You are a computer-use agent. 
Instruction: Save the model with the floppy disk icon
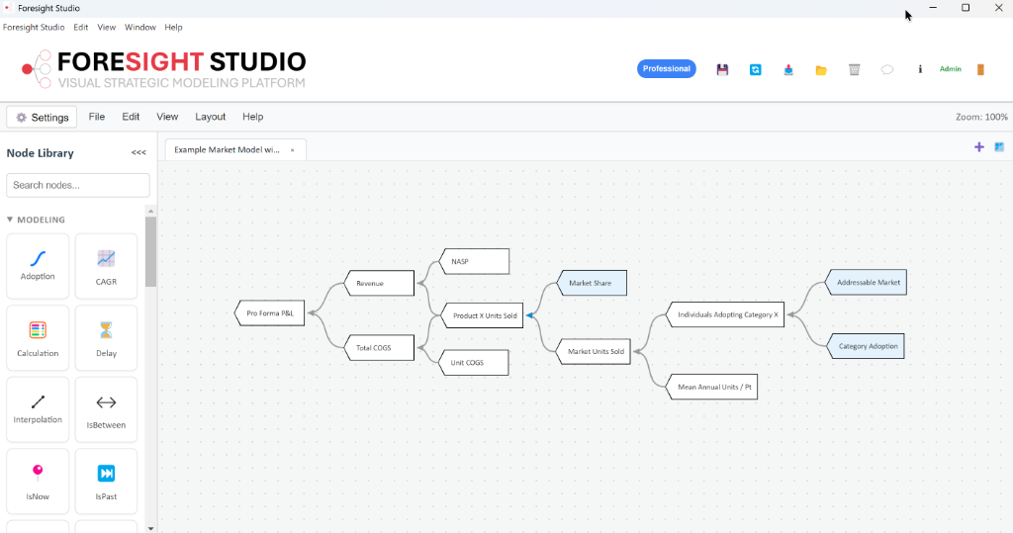[x=722, y=69]
